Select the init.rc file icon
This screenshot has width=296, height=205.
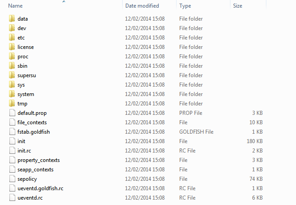coord(12,151)
